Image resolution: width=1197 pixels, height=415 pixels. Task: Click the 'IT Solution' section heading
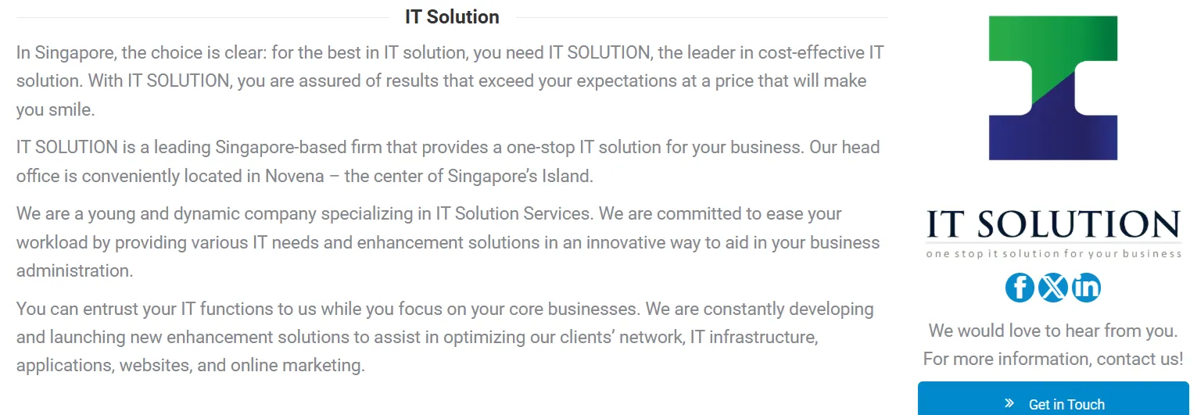pyautogui.click(x=452, y=16)
